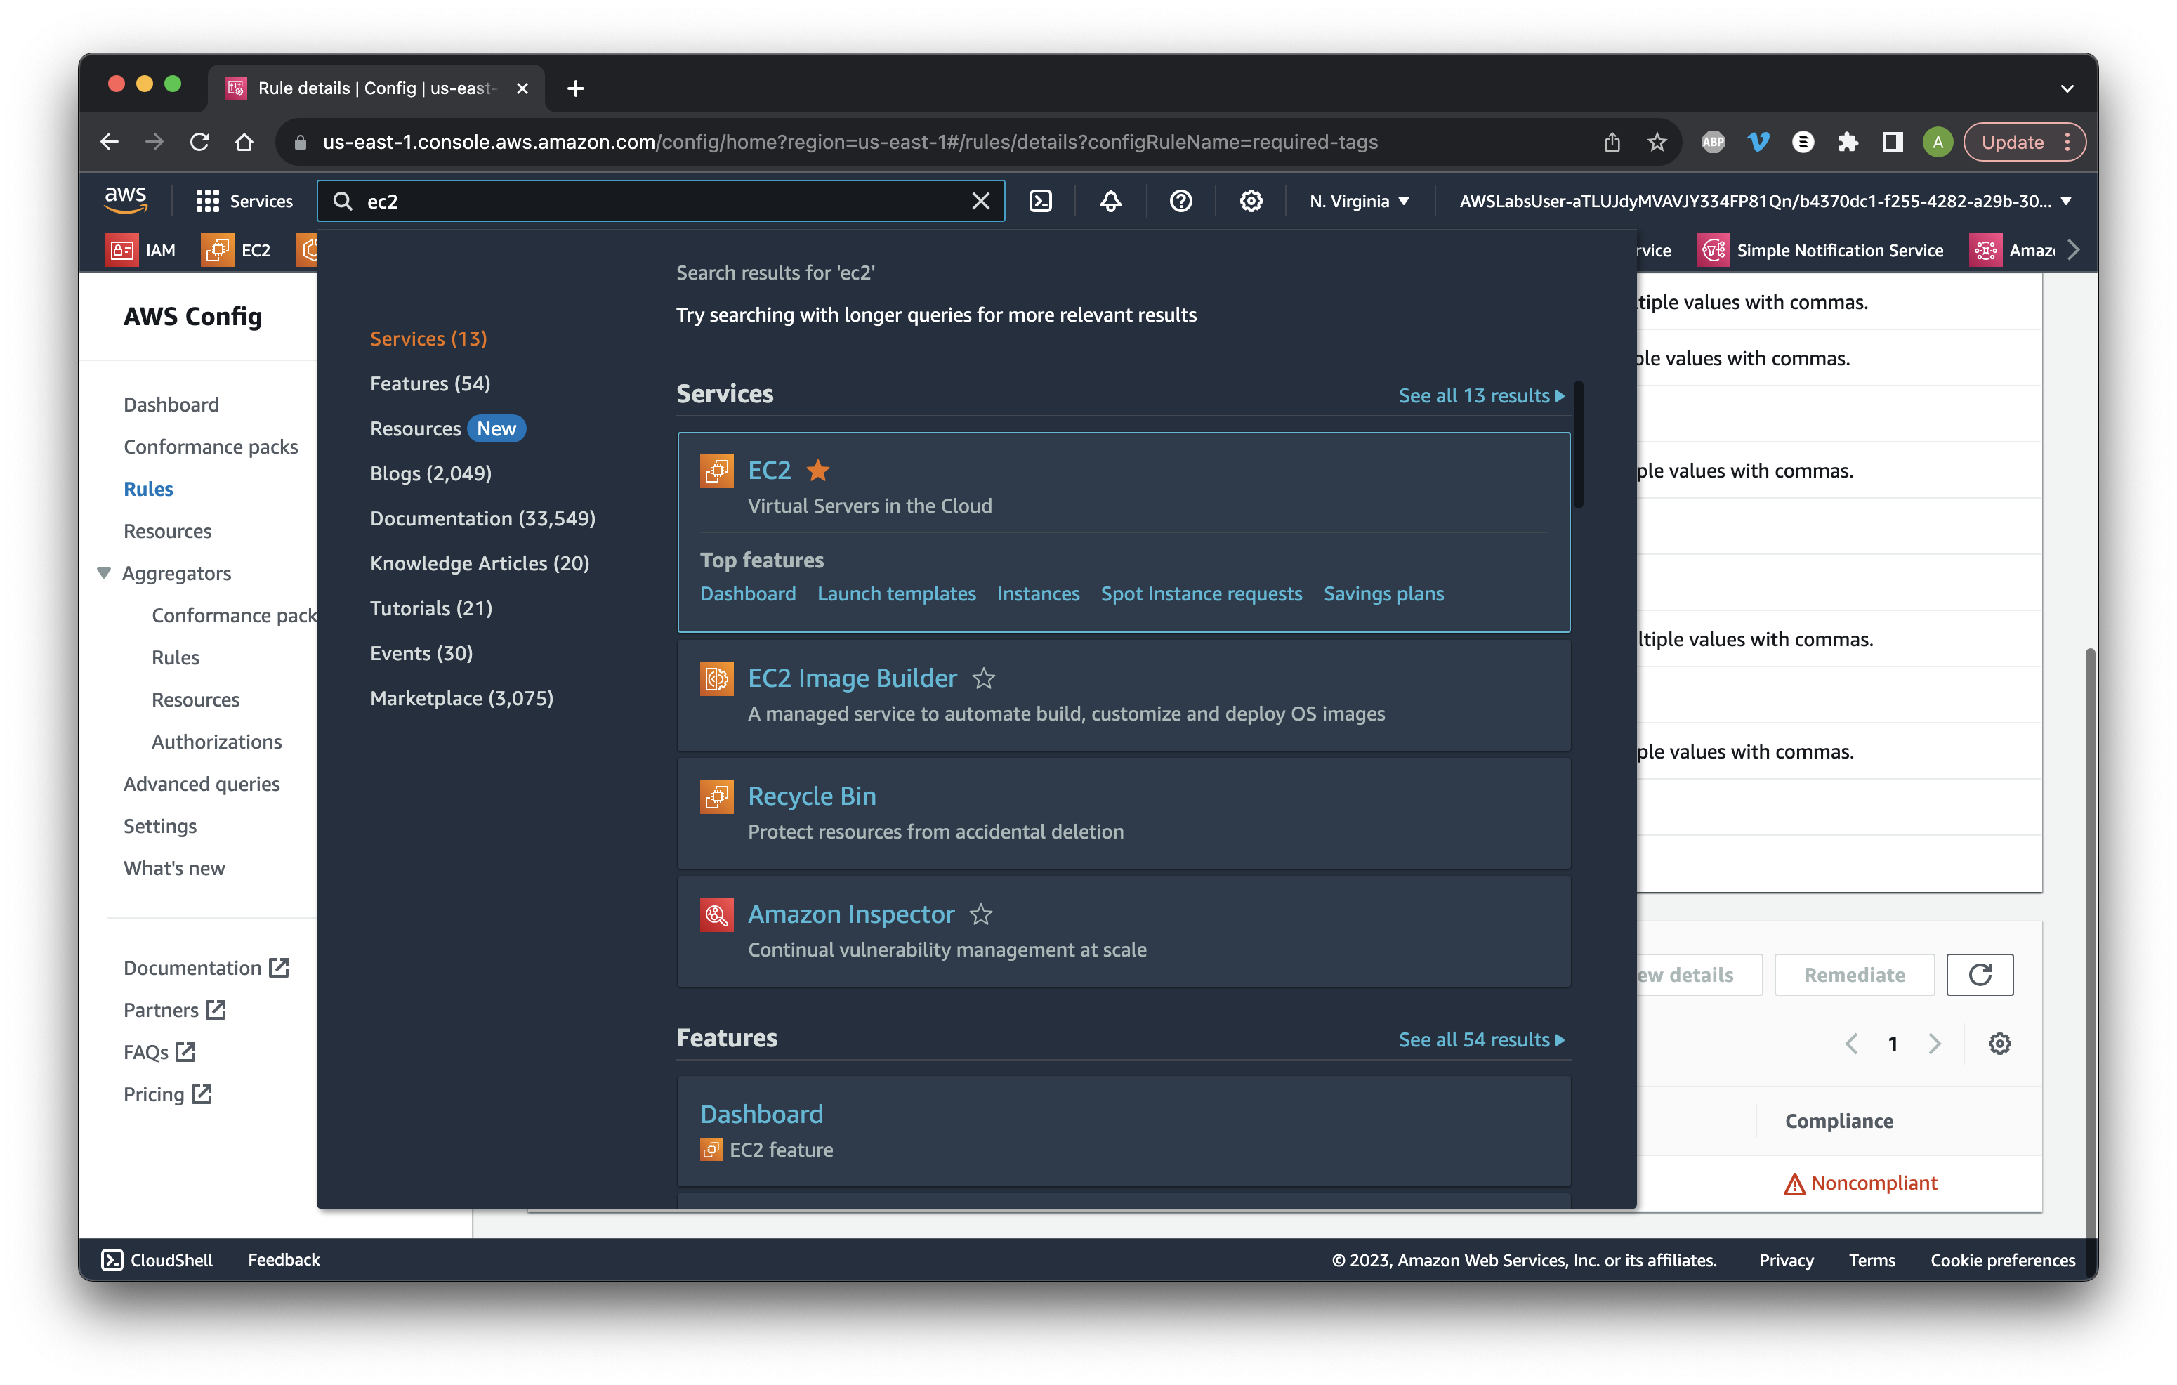The image size is (2177, 1385).
Task: Open the EC2 Image Builder result
Action: [x=852, y=678]
